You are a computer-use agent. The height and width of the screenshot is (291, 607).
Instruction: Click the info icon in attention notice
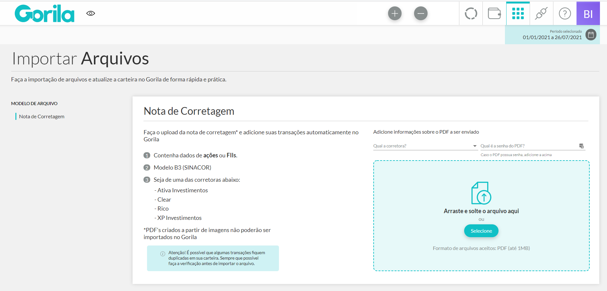pos(163,254)
